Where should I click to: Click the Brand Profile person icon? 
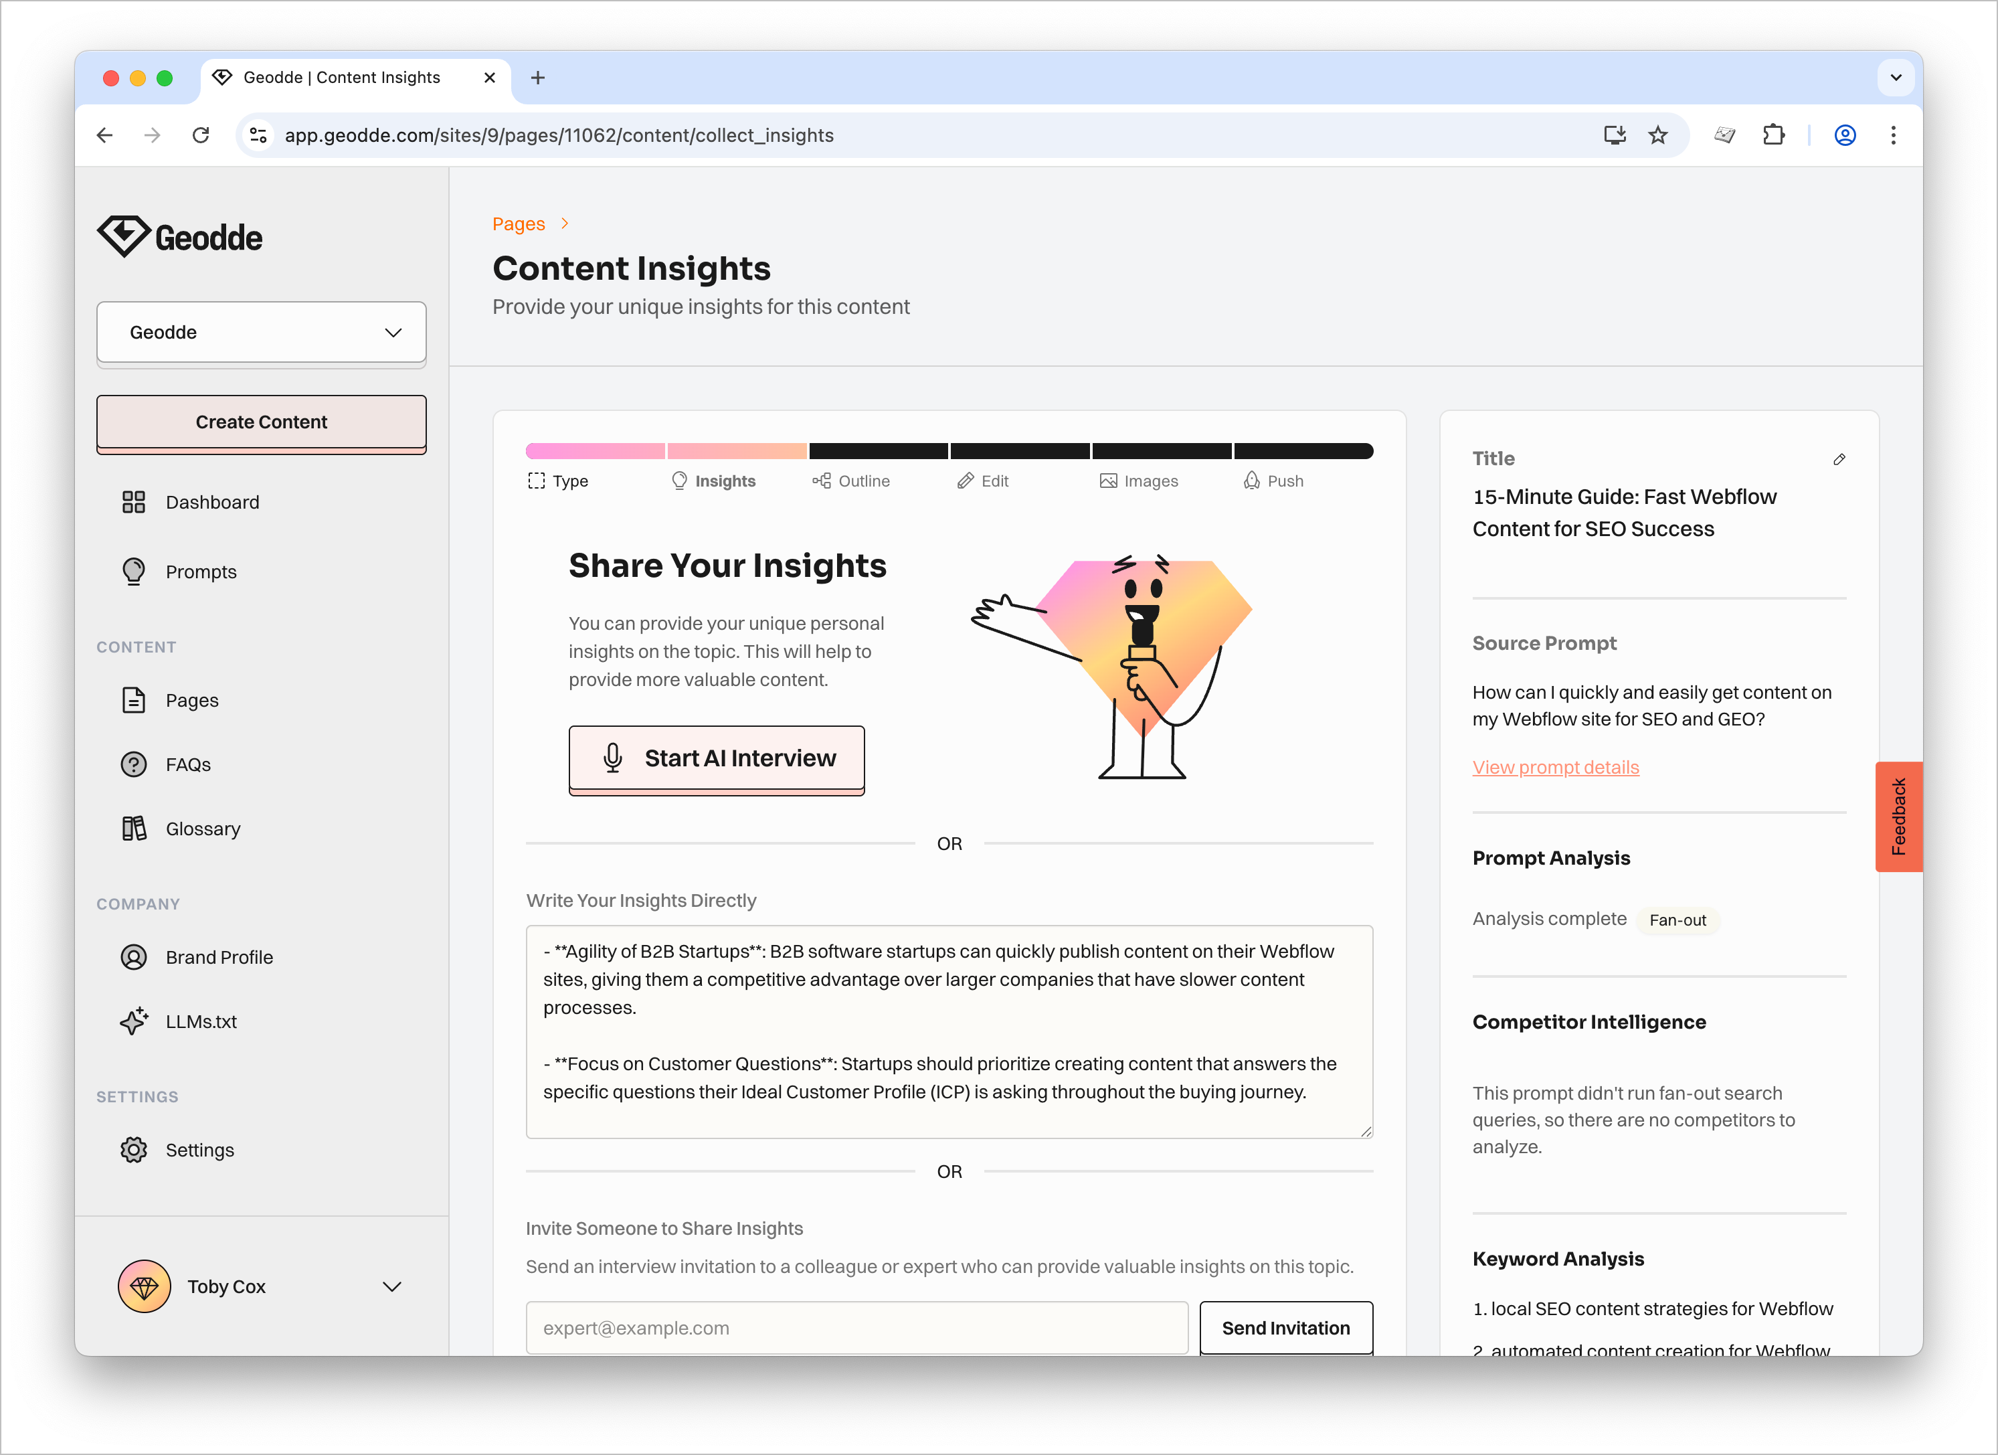pyautogui.click(x=133, y=957)
